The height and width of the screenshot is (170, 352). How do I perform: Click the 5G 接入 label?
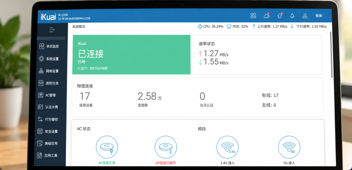(289, 163)
